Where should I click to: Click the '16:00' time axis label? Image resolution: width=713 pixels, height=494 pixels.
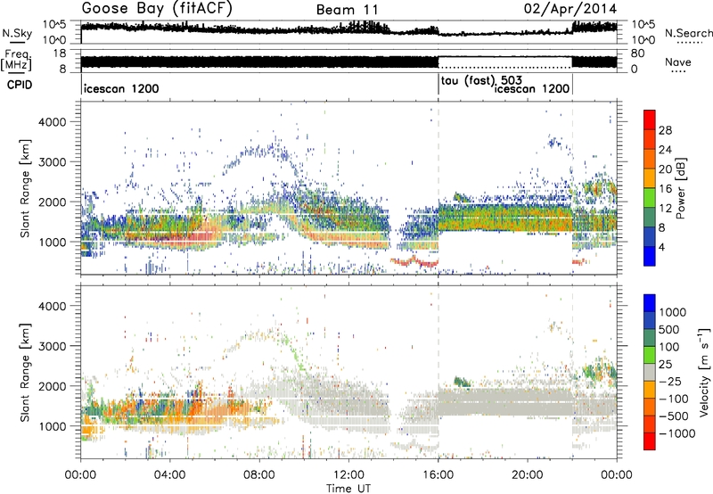click(x=438, y=475)
